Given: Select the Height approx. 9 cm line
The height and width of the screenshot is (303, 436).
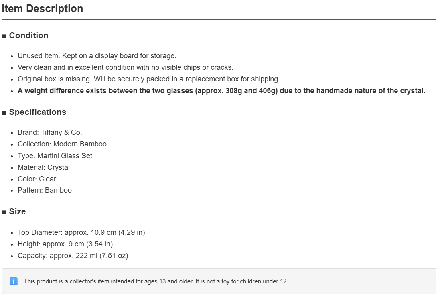Looking at the screenshot, I should pyautogui.click(x=65, y=244).
